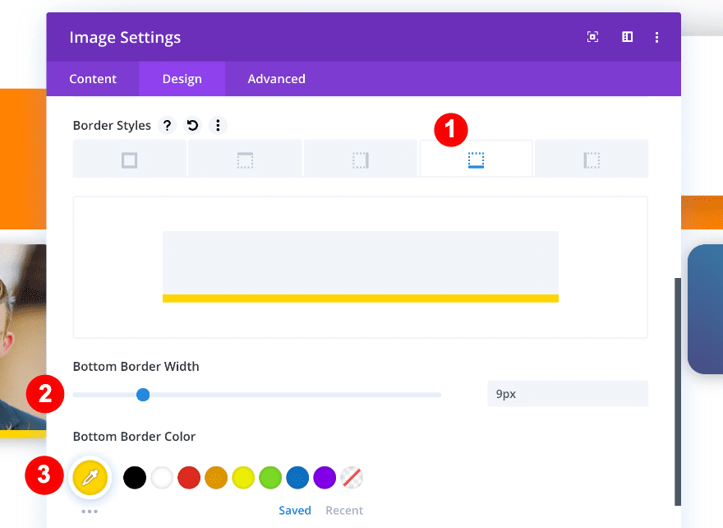This screenshot has width=723, height=528.
Task: Reset Border Styles using the undo arrow icon
Action: coord(192,125)
